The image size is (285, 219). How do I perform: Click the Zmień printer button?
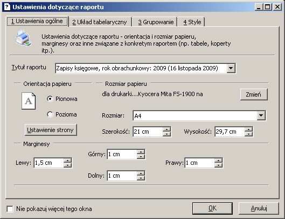click(x=254, y=94)
